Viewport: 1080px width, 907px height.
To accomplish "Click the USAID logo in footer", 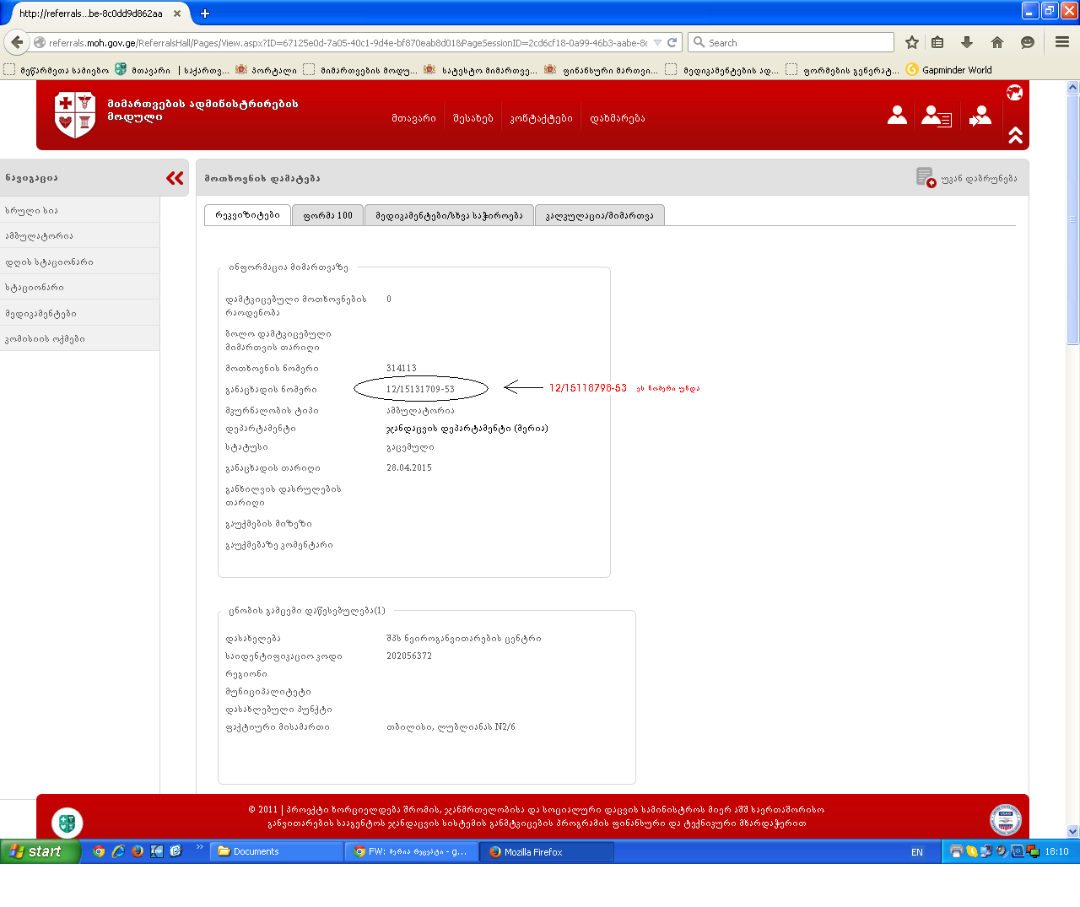I will click(1005, 819).
